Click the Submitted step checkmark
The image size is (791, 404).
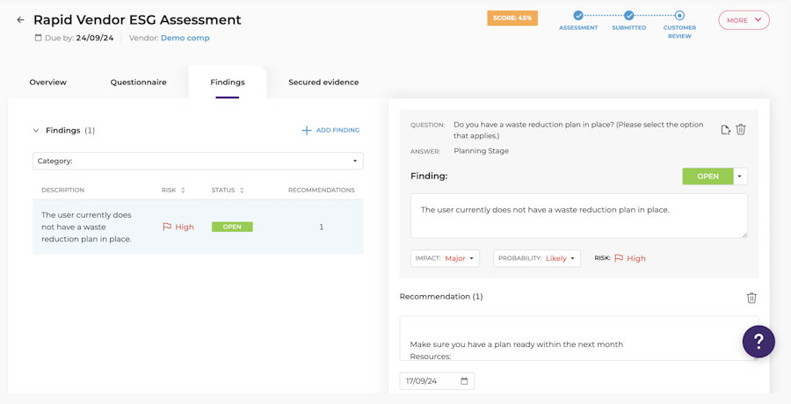[x=628, y=16]
